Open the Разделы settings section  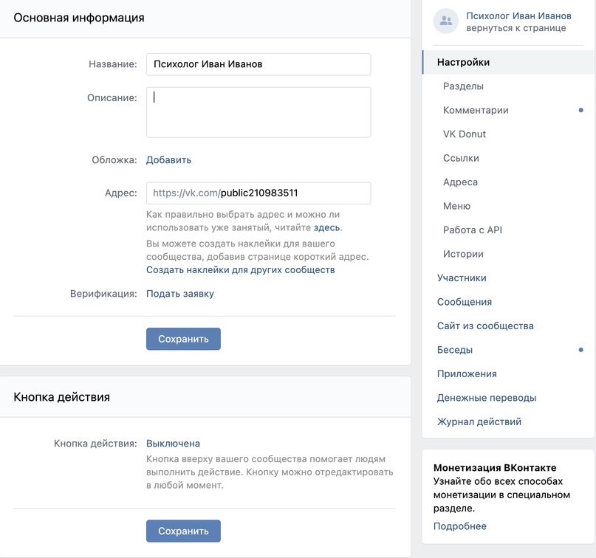(463, 86)
